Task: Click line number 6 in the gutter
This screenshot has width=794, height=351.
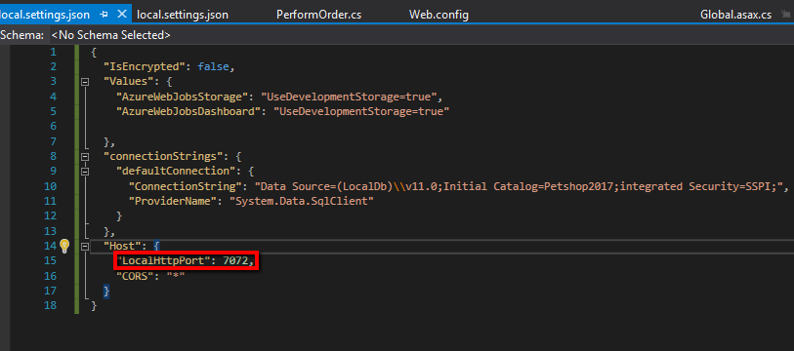Action: pyautogui.click(x=53, y=126)
